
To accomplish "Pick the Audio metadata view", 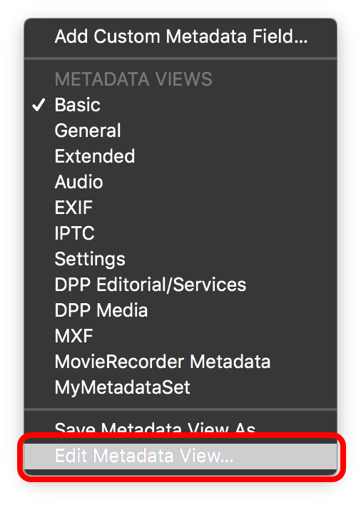I will click(180, 182).
